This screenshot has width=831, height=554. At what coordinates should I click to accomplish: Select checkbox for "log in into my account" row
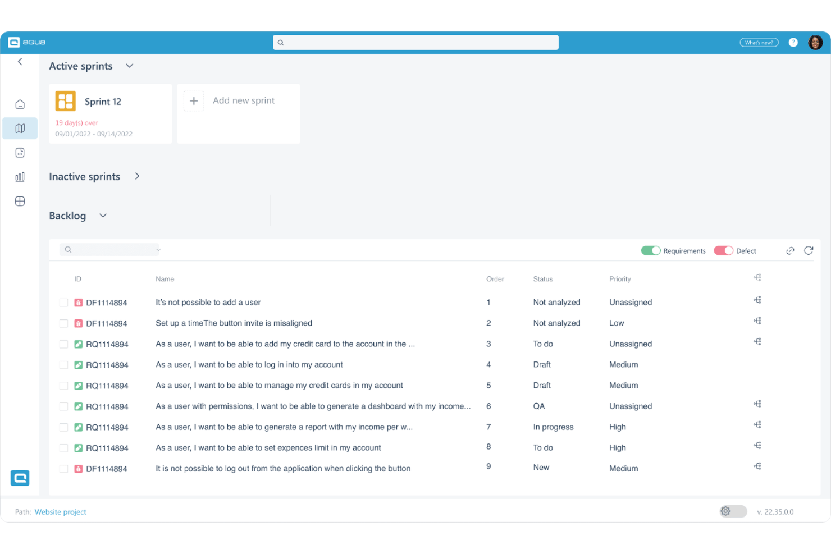pyautogui.click(x=63, y=365)
